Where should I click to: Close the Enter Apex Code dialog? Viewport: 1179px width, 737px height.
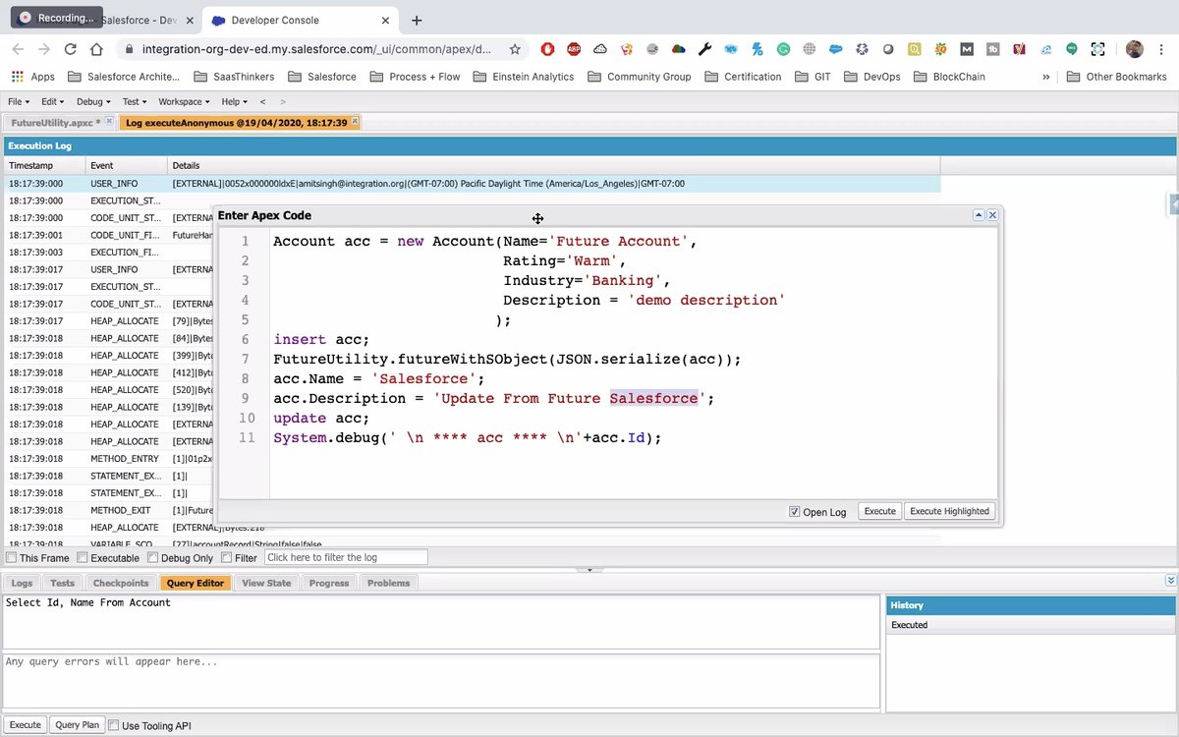point(992,215)
